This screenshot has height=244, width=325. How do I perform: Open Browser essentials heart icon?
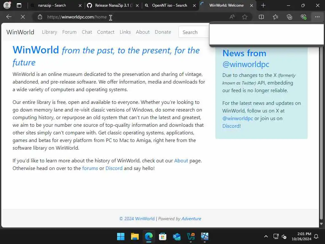(303, 17)
